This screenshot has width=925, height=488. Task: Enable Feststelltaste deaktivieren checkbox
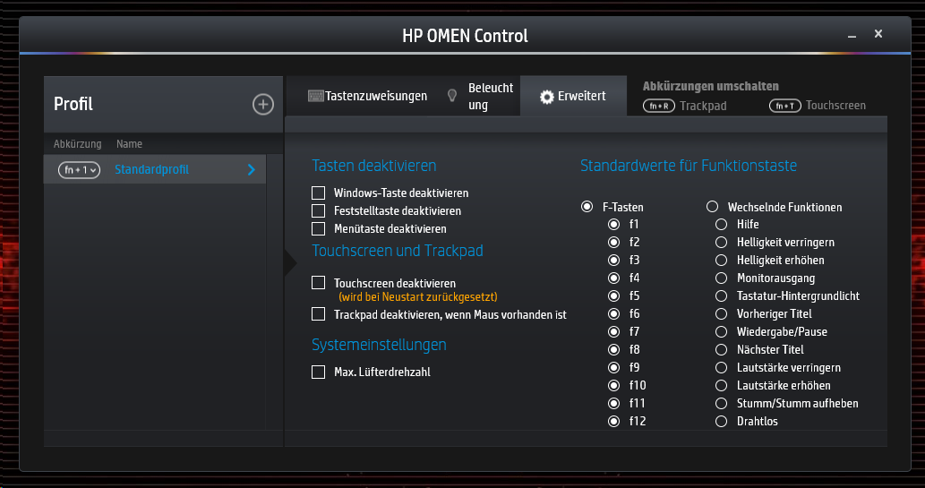tap(319, 210)
